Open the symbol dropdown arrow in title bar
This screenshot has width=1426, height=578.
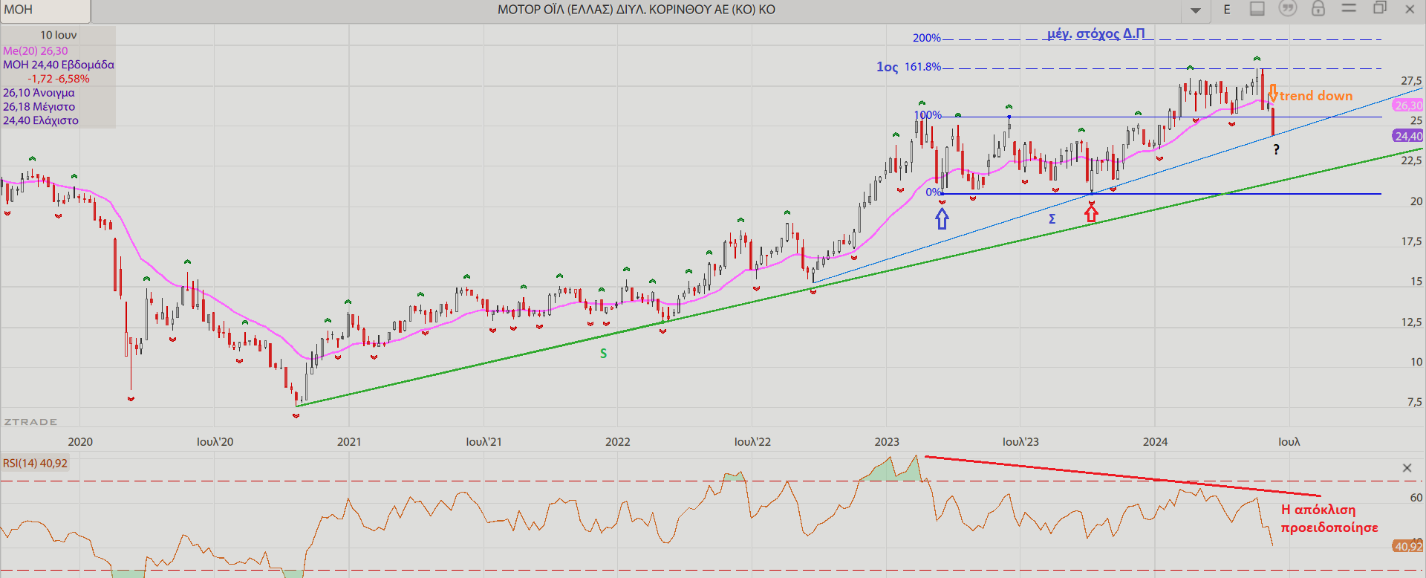(x=1196, y=10)
